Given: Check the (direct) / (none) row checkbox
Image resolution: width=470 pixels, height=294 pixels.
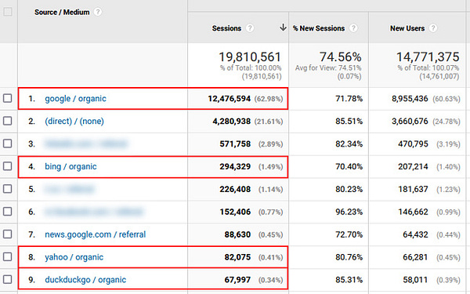Looking at the screenshot, I should [x=8, y=122].
